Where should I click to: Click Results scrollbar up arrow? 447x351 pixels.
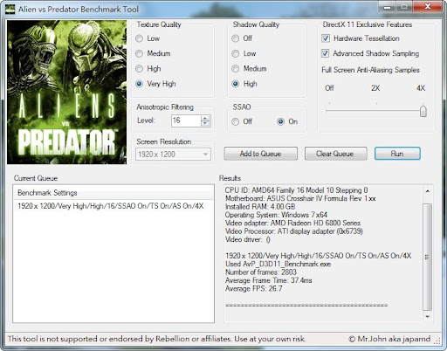click(428, 191)
